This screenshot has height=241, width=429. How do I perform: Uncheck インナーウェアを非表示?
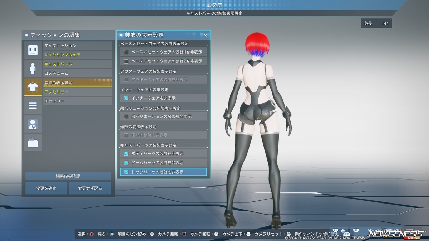126,98
